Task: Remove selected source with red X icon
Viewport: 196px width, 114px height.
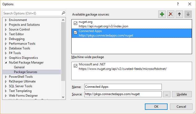Action: (171, 14)
